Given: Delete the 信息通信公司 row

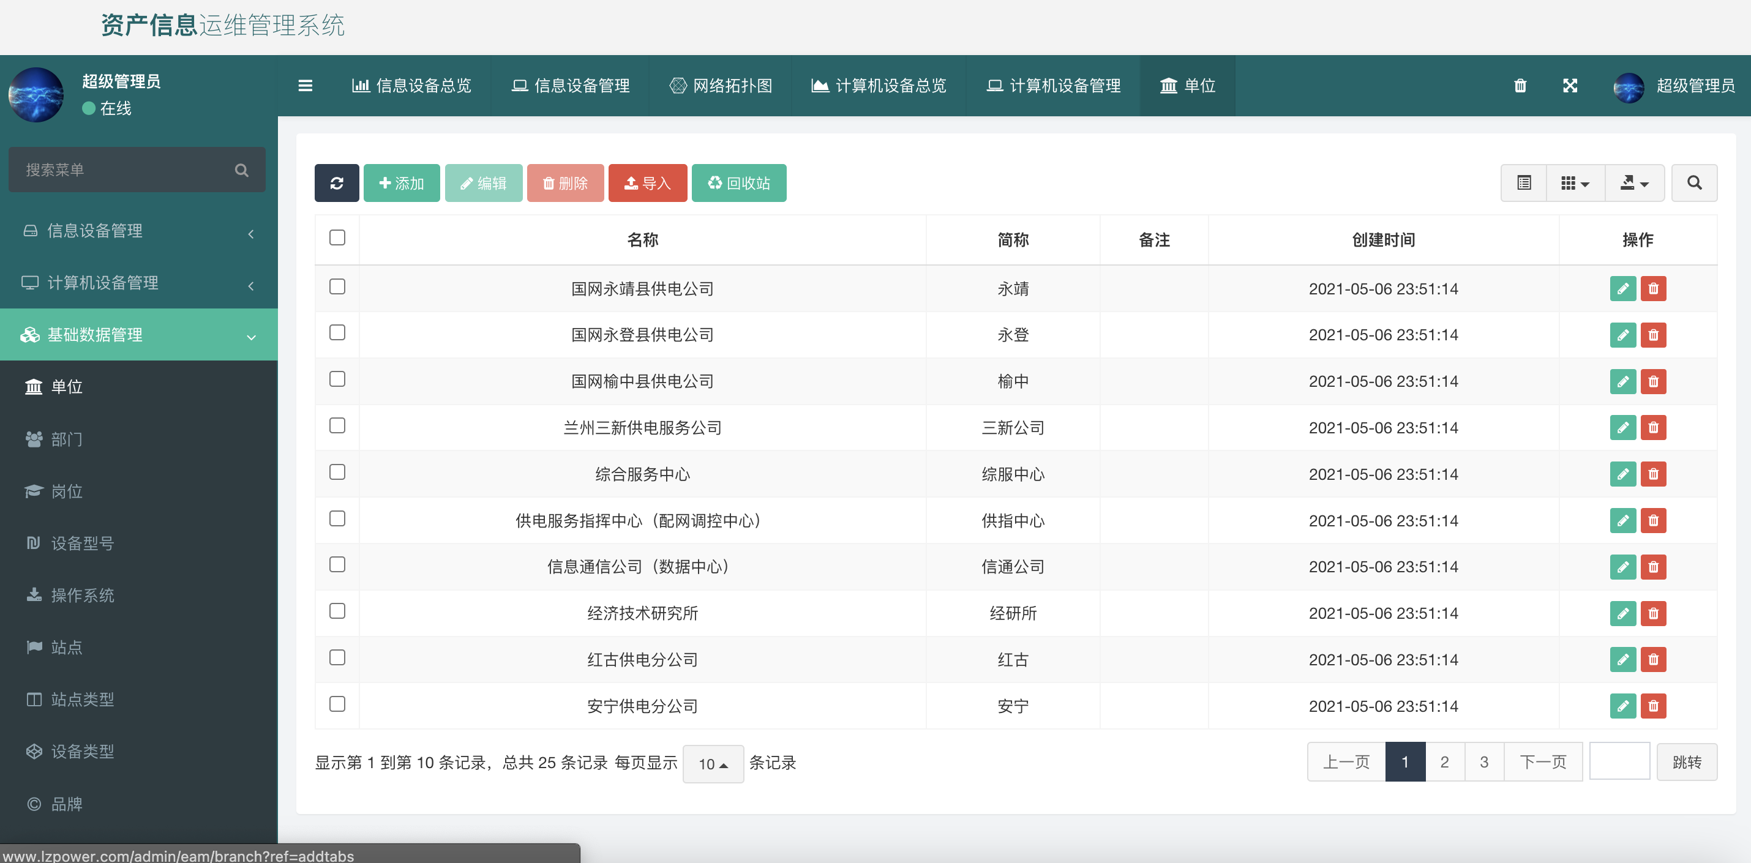Looking at the screenshot, I should click(1653, 567).
